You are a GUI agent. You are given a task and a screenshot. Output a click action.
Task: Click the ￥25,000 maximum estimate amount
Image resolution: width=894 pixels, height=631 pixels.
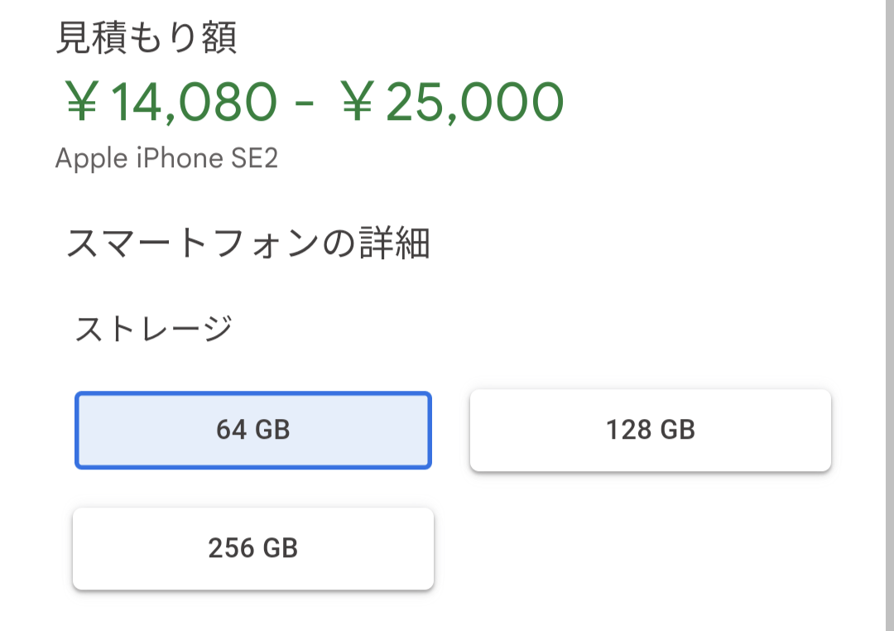[453, 102]
